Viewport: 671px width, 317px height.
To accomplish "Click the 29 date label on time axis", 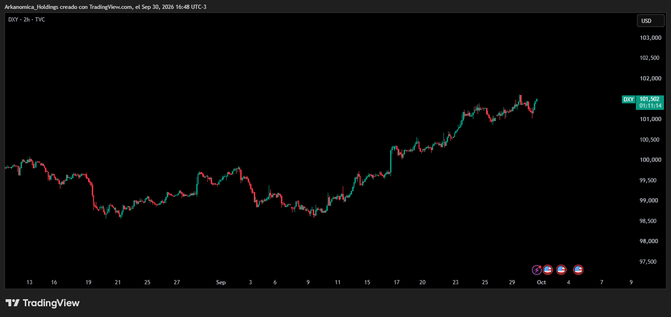I will pyautogui.click(x=512, y=282).
